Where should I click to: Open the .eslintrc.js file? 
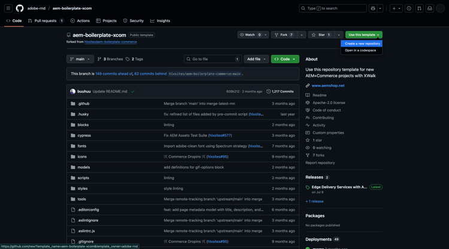[x=86, y=230]
